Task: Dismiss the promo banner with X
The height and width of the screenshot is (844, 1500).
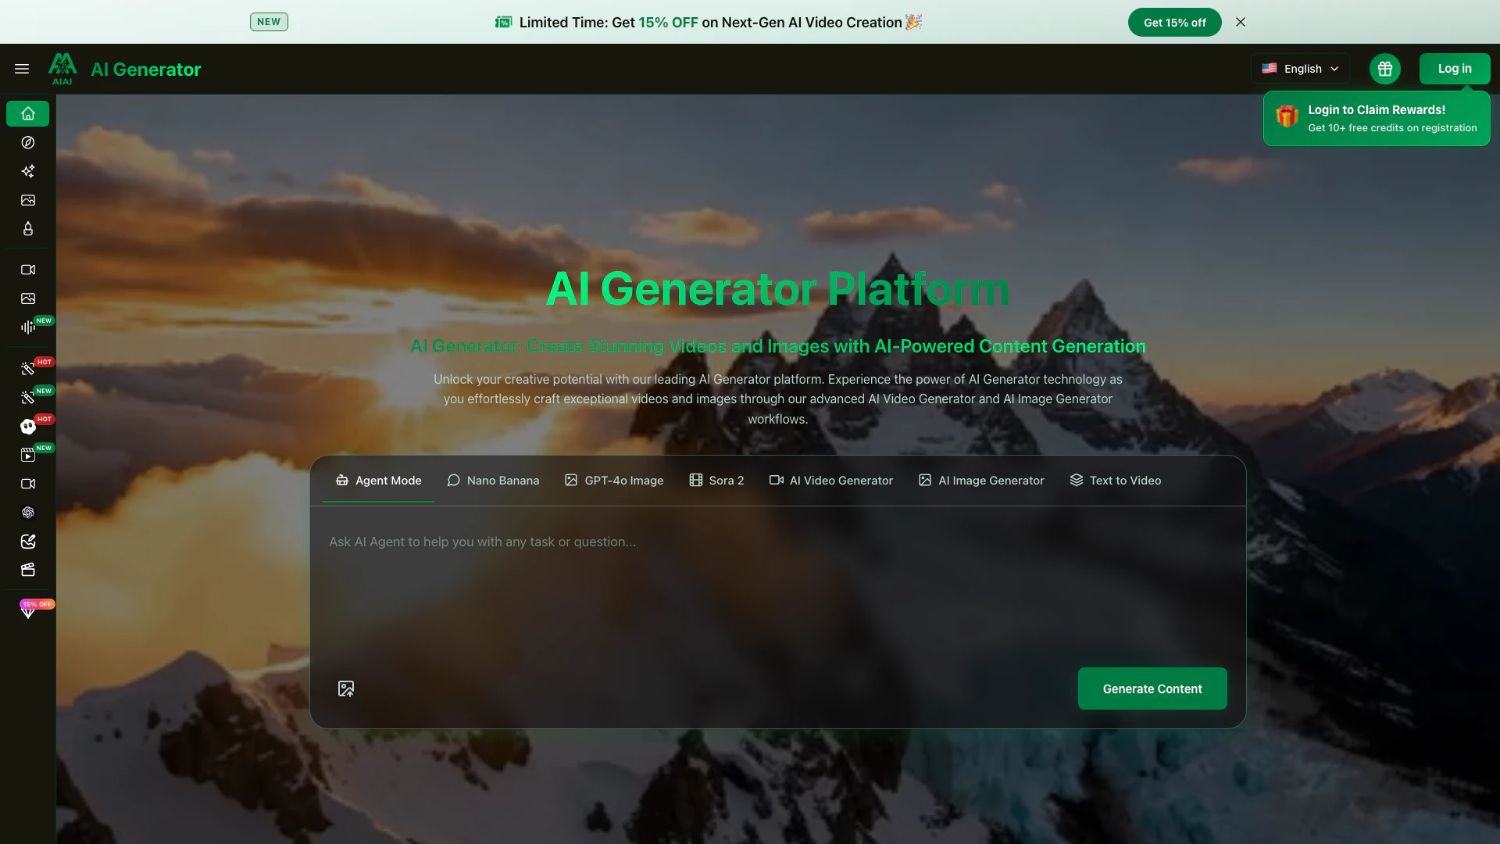Action: tap(1241, 23)
